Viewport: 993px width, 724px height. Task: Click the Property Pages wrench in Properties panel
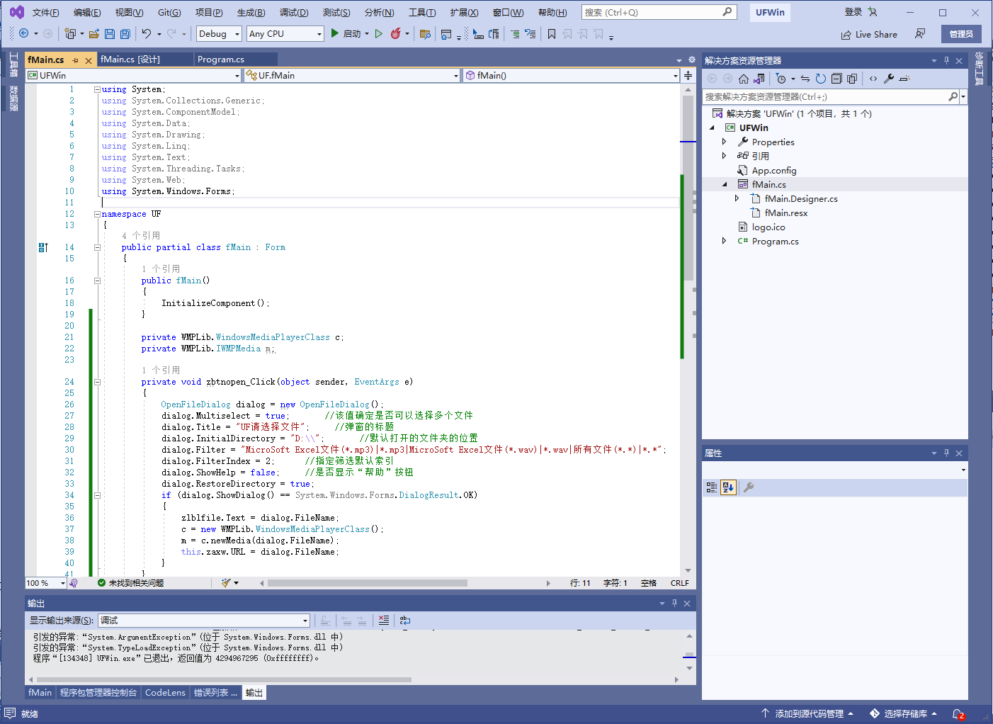(x=749, y=487)
